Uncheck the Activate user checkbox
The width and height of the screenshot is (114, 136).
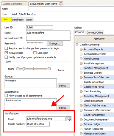coord(6,53)
